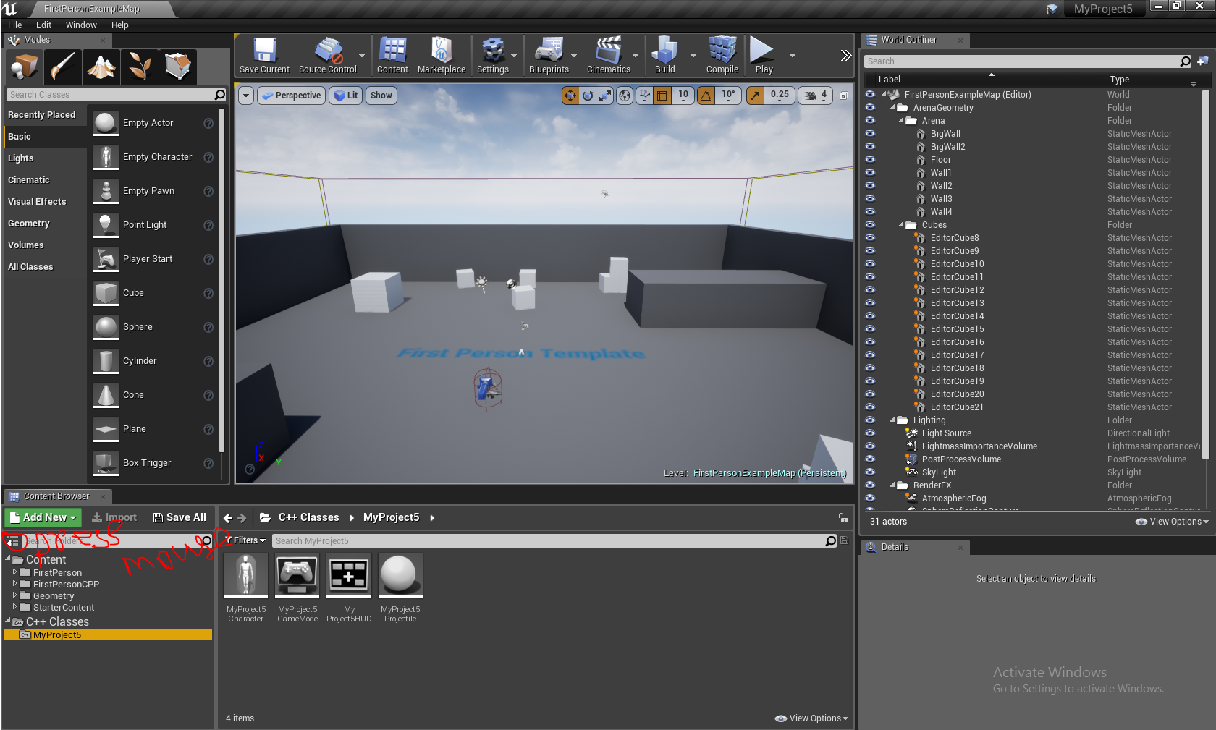Expand the FirstPerson content folder

point(15,572)
